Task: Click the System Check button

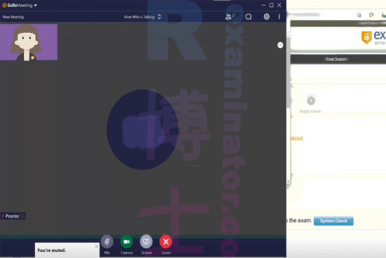Action: [x=333, y=221]
